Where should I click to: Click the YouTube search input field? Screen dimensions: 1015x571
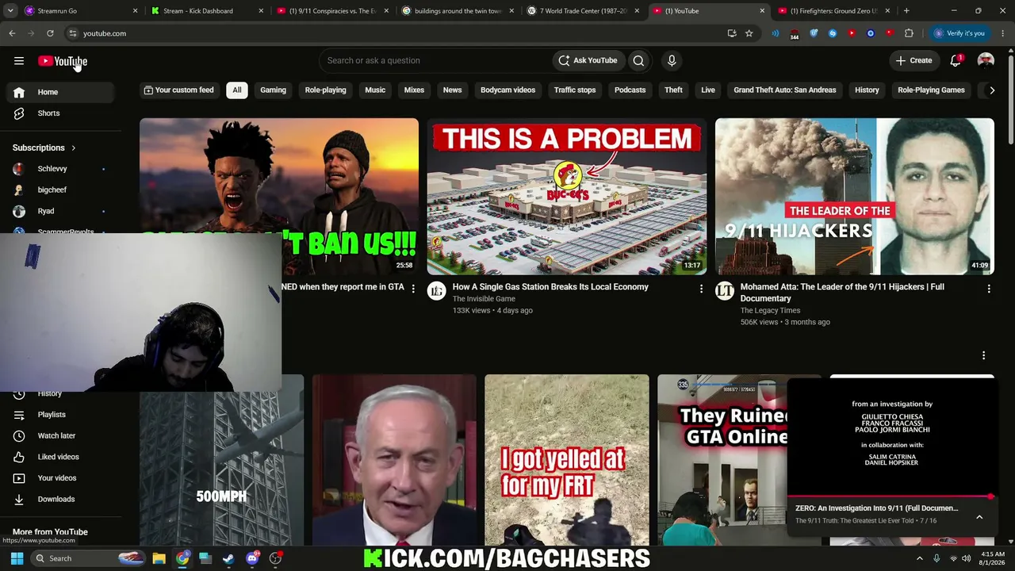coord(436,60)
